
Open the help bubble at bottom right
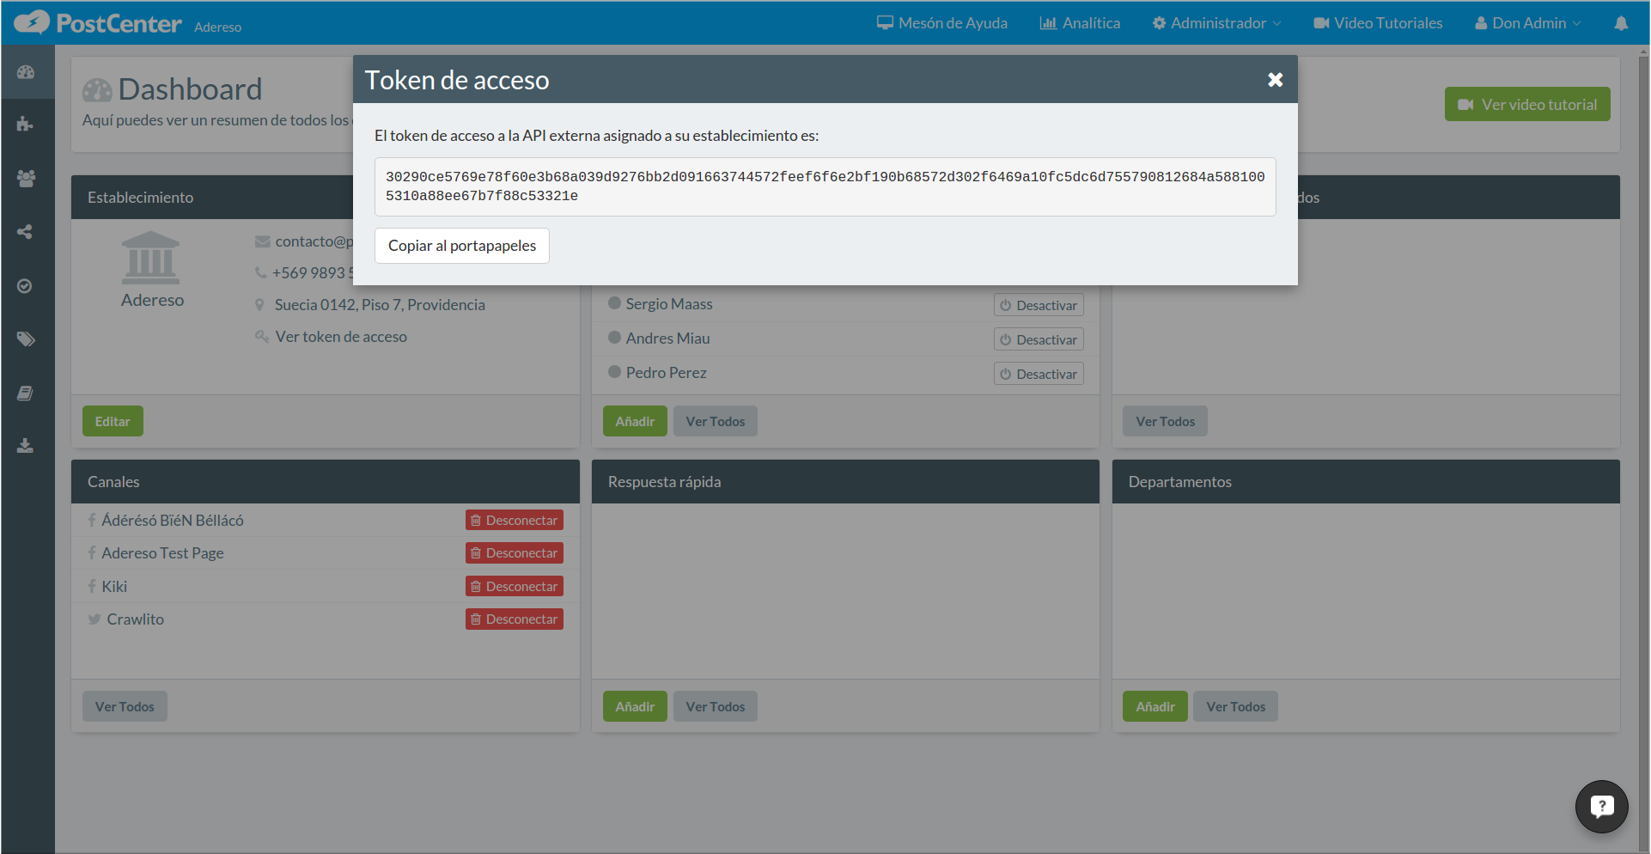pyautogui.click(x=1601, y=806)
